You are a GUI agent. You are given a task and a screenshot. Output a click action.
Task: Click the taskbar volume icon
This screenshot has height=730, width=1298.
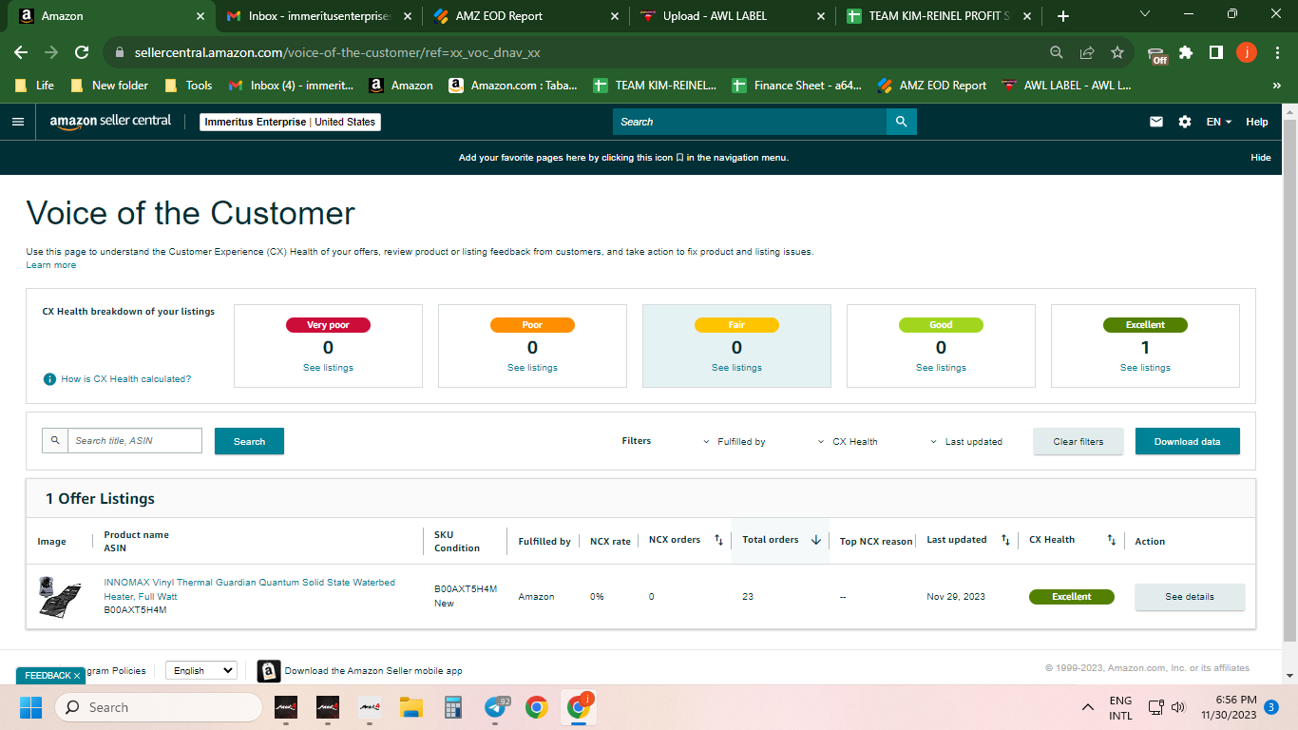[x=1178, y=707]
